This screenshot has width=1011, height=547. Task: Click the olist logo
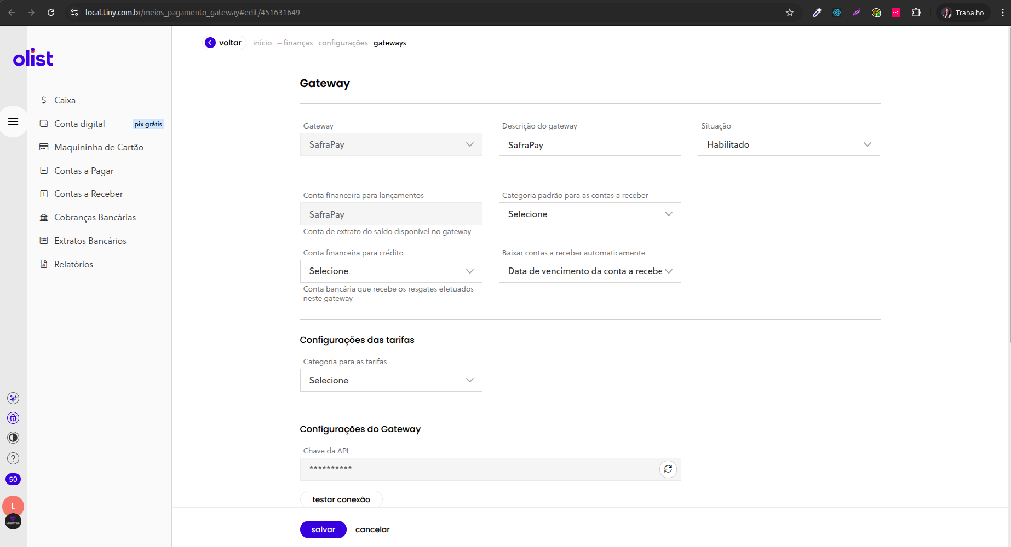(33, 57)
